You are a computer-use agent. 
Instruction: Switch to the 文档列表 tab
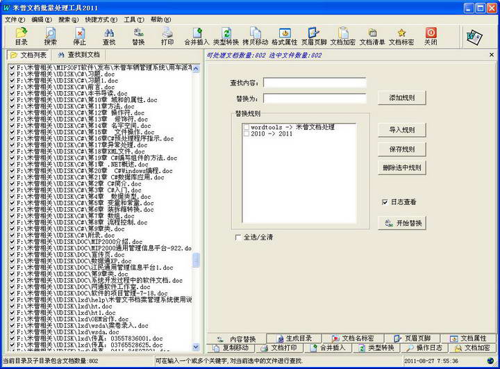[28, 55]
